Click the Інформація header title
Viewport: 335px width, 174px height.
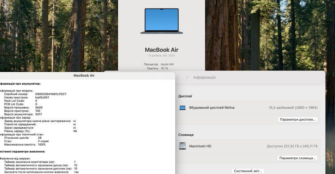point(204,77)
